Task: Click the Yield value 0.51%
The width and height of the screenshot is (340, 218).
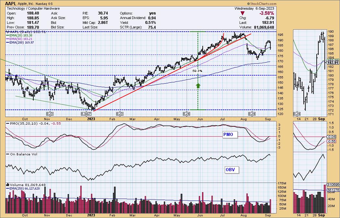Action: [x=151, y=23]
